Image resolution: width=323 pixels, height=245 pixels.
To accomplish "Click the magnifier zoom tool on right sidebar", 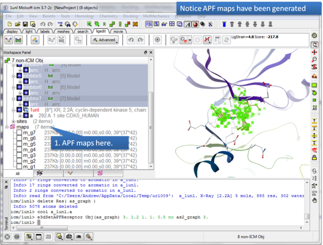I will pos(314,60).
